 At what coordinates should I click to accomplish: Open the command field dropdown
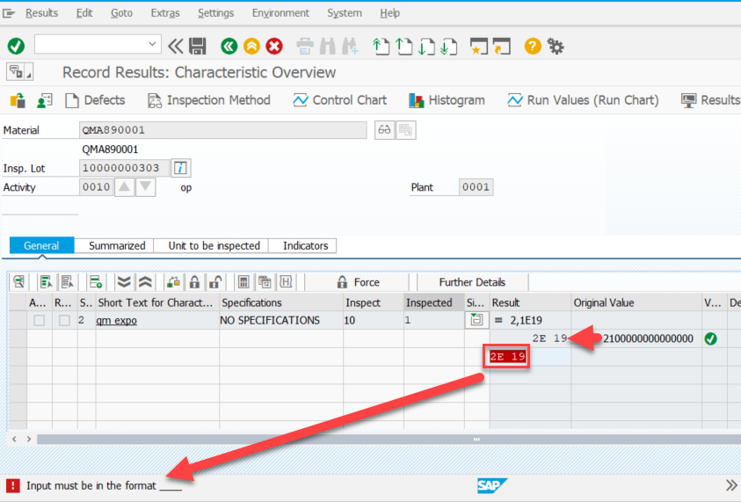152,44
